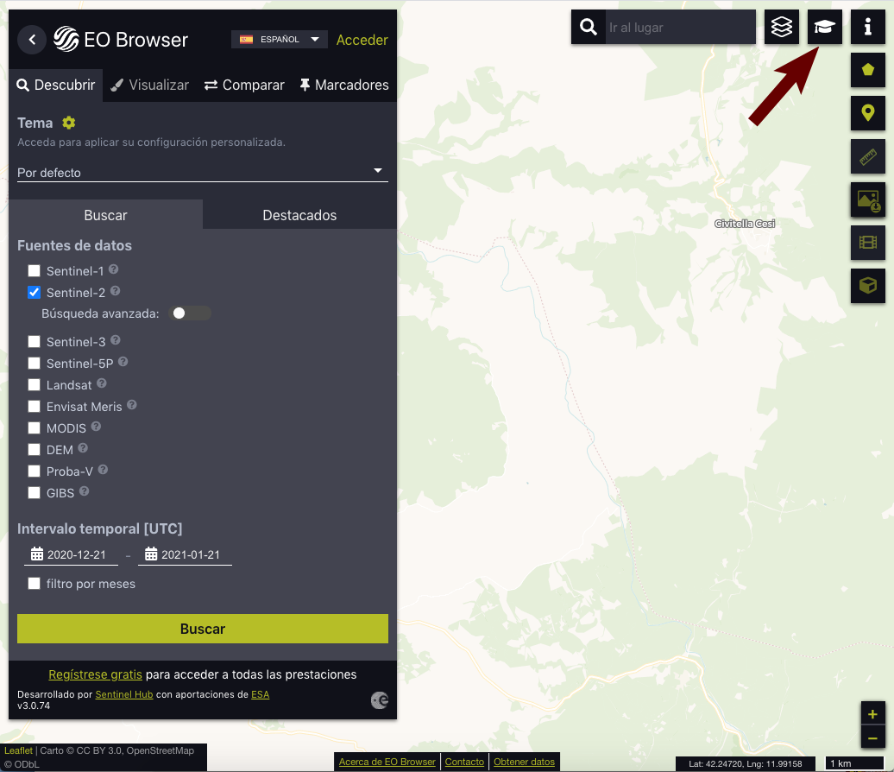Open the education mode graduation cap icon

824,28
